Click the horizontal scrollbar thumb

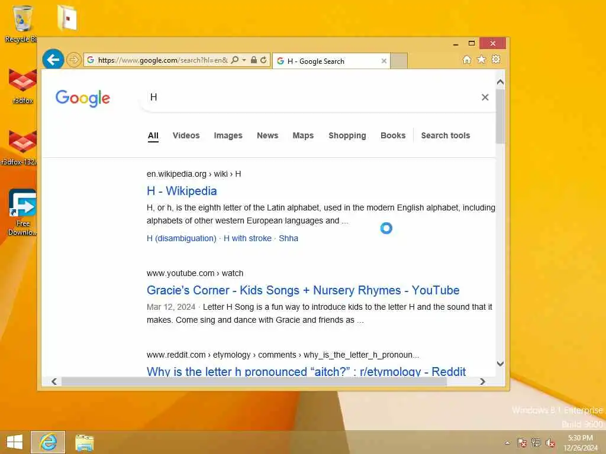254,381
